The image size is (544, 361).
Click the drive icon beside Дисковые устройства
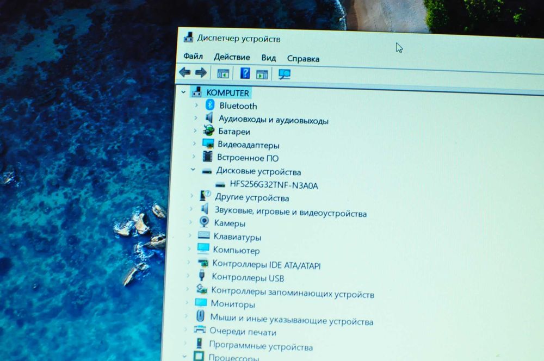(x=207, y=171)
